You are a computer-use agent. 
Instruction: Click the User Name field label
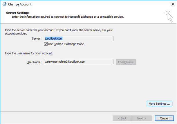coord(34,62)
